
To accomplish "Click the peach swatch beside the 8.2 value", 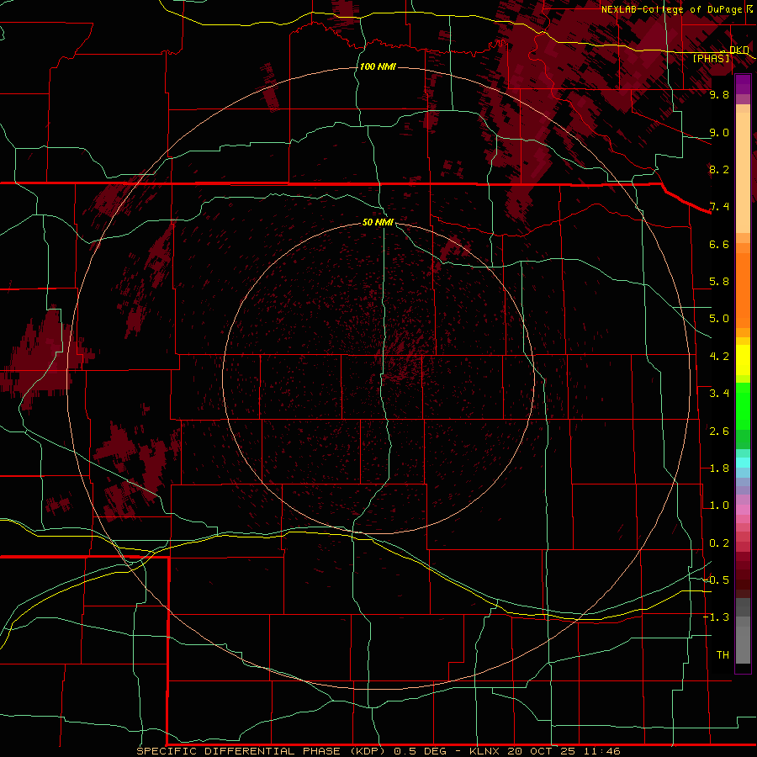I will click(743, 172).
